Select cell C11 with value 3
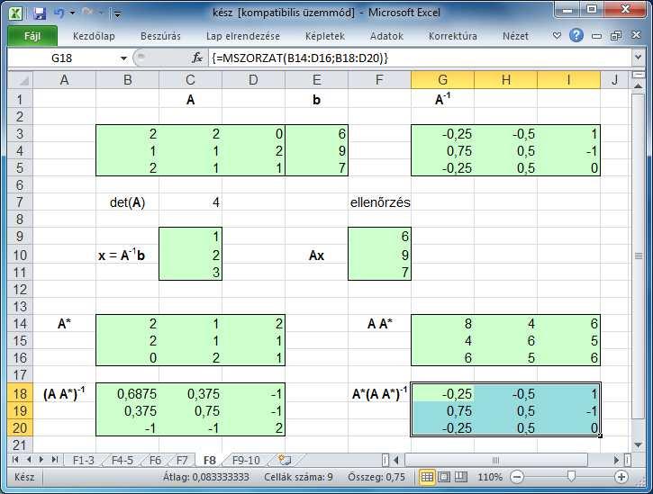 190,272
